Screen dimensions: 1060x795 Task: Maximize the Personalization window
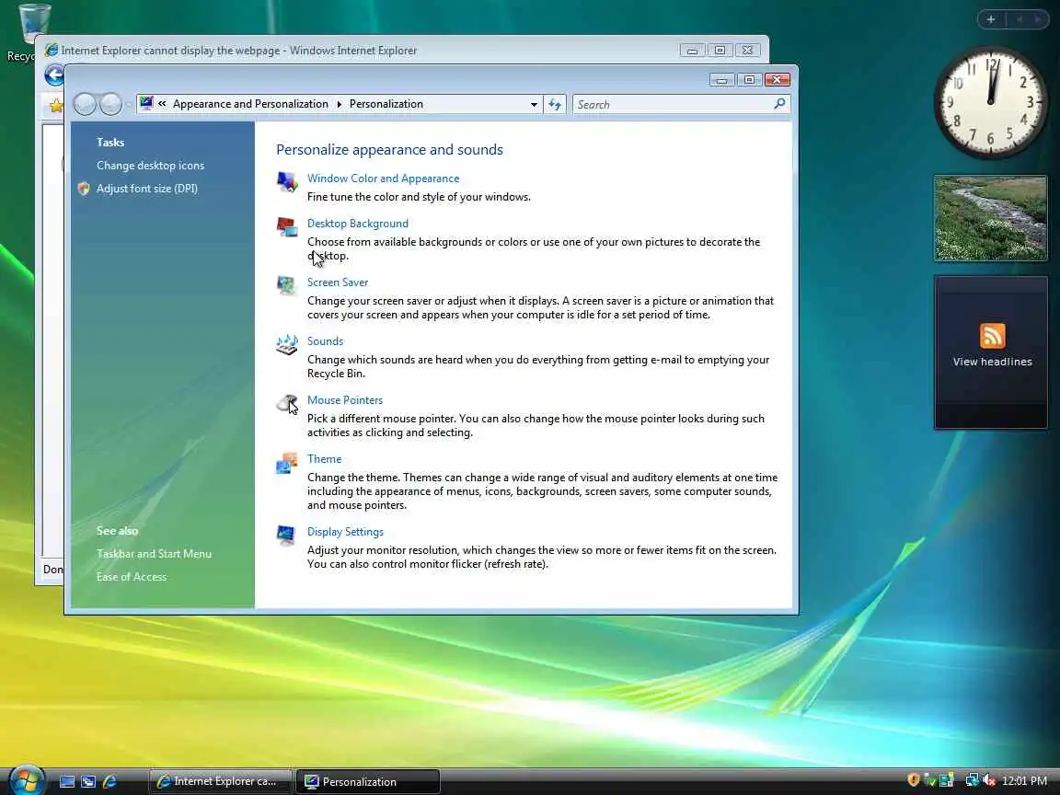749,80
